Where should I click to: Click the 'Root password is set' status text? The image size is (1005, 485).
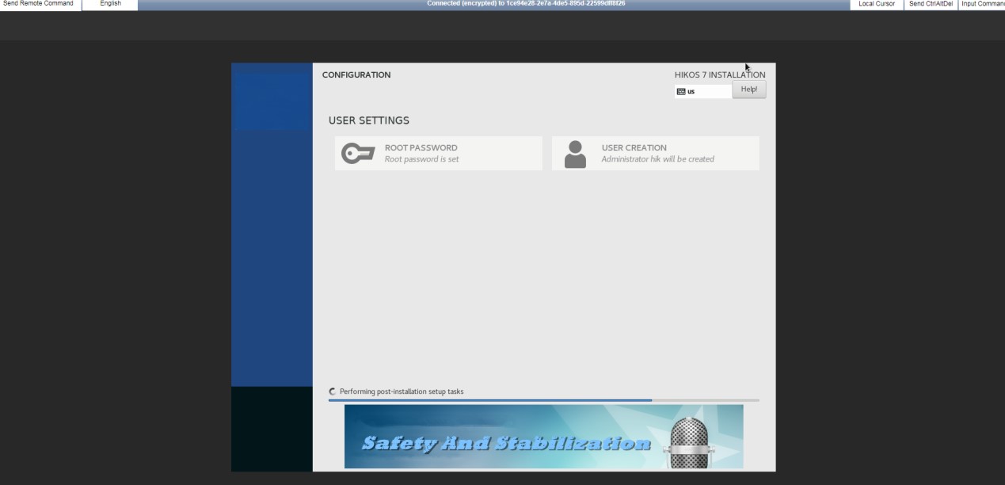coord(421,159)
